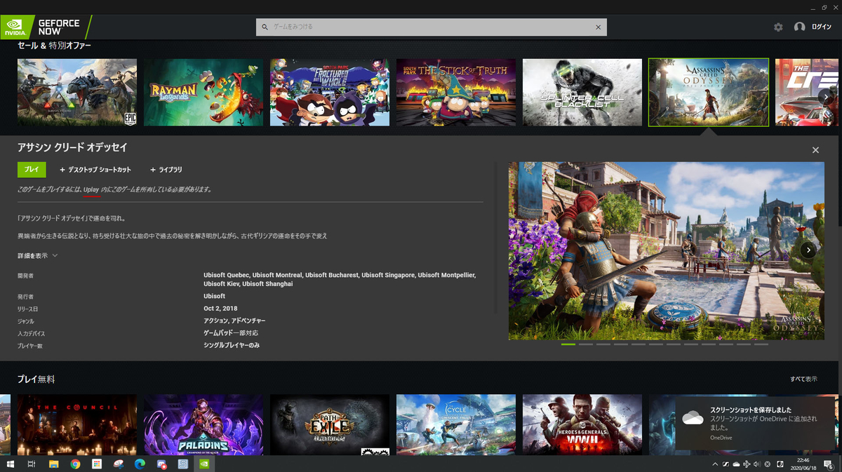
Task: Click the プレイ無料 section heading
Action: pyautogui.click(x=36, y=379)
